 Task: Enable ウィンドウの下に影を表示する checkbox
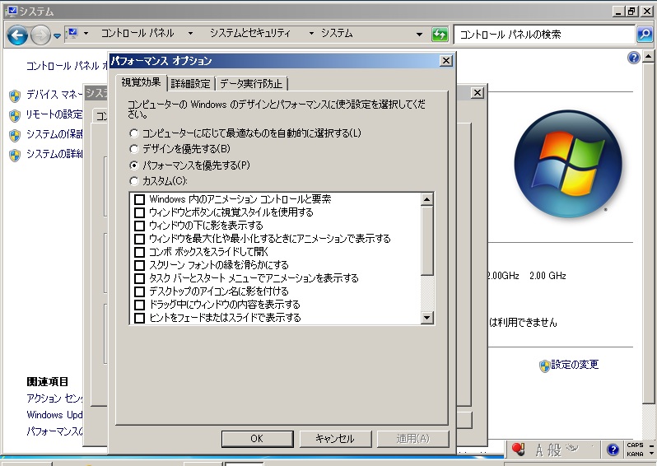pyautogui.click(x=140, y=226)
